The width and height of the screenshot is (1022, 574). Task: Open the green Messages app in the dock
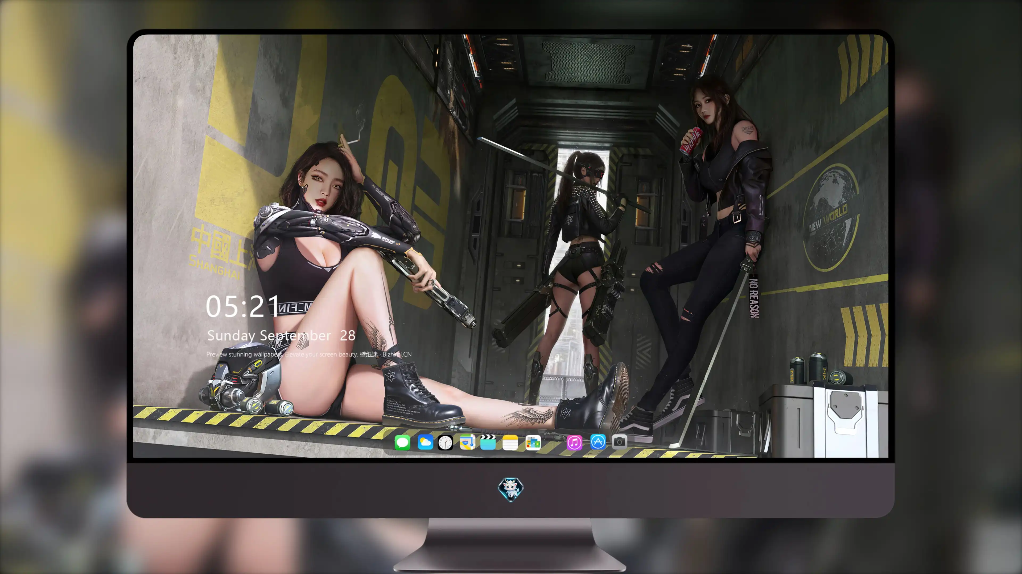point(402,442)
